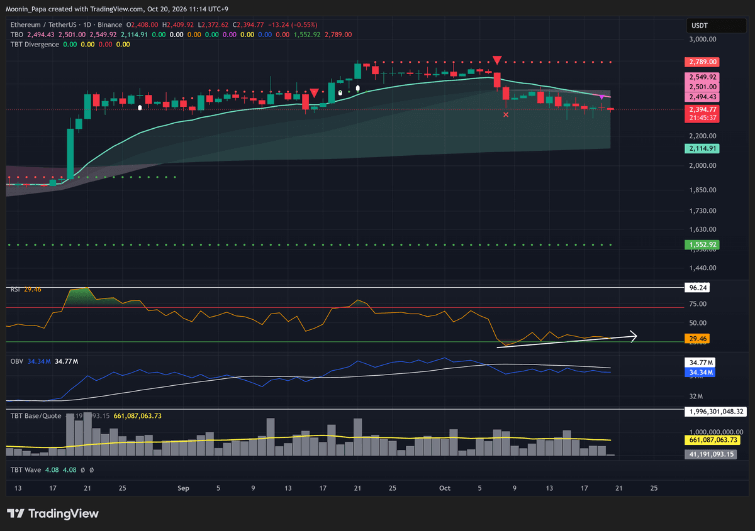Click the 96.24 label on RSI scale
Screen dimensions: 755x531
698,288
